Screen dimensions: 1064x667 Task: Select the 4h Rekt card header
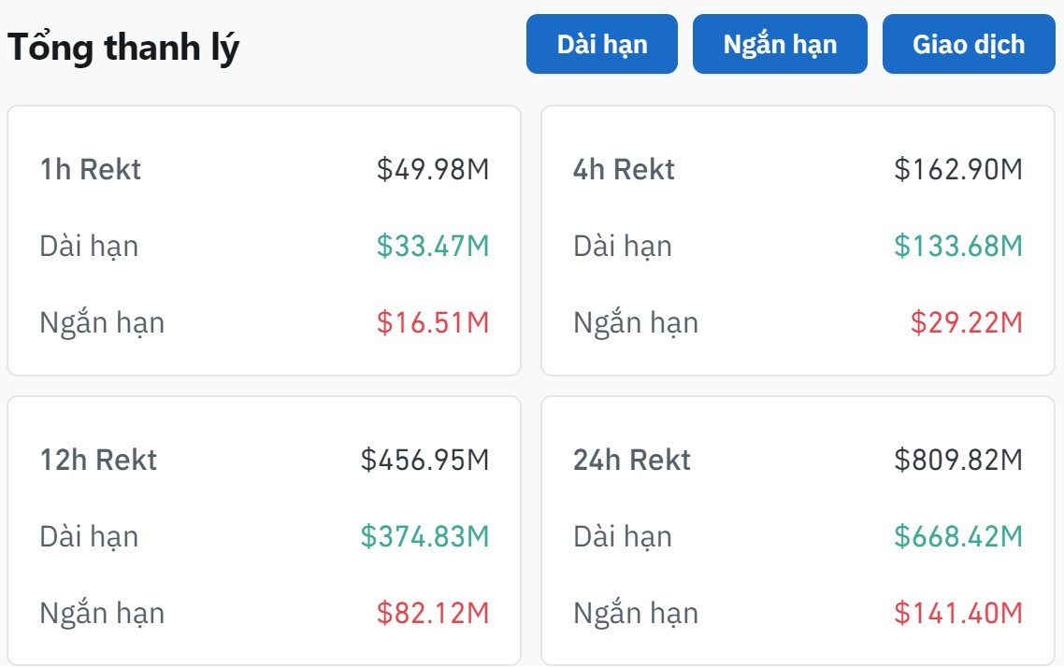624,169
